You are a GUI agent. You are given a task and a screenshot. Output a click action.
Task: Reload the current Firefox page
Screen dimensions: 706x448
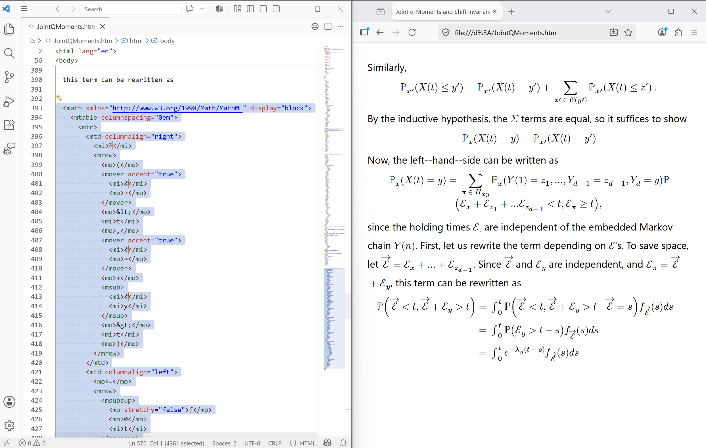[412, 32]
